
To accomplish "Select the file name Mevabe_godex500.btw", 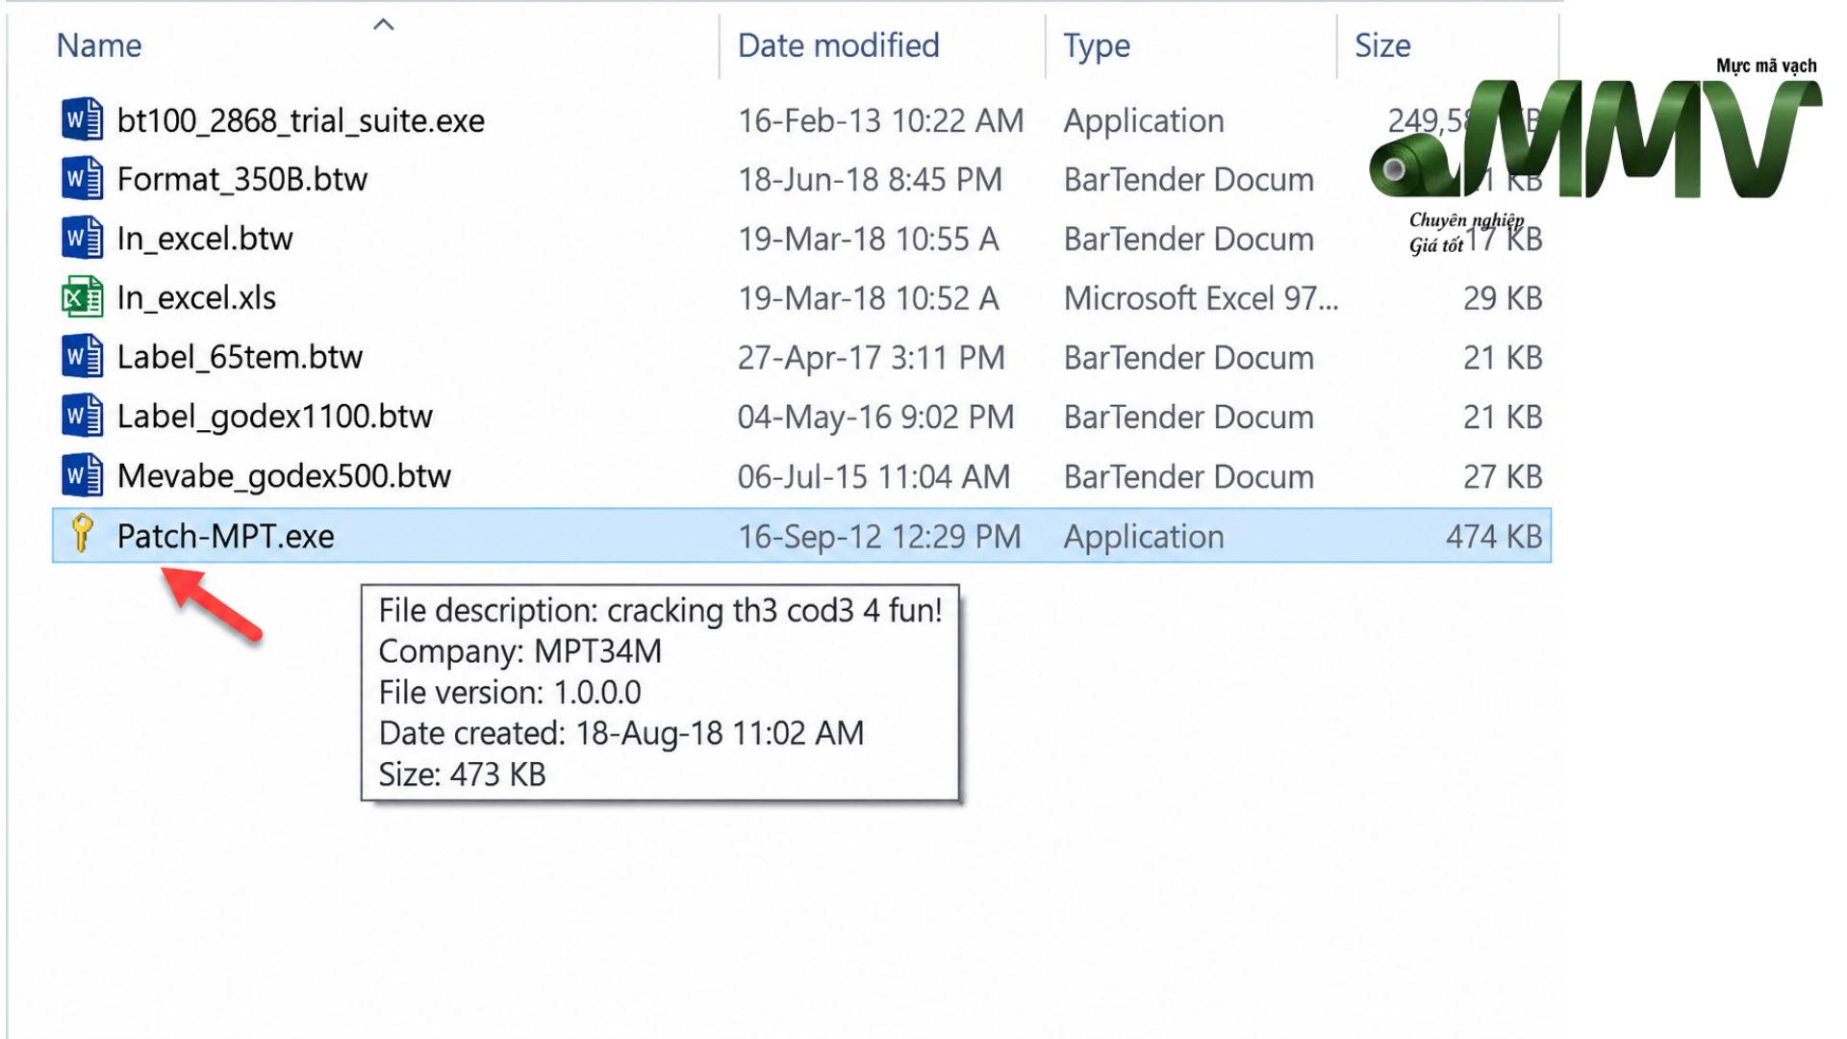I will pyautogui.click(x=284, y=477).
